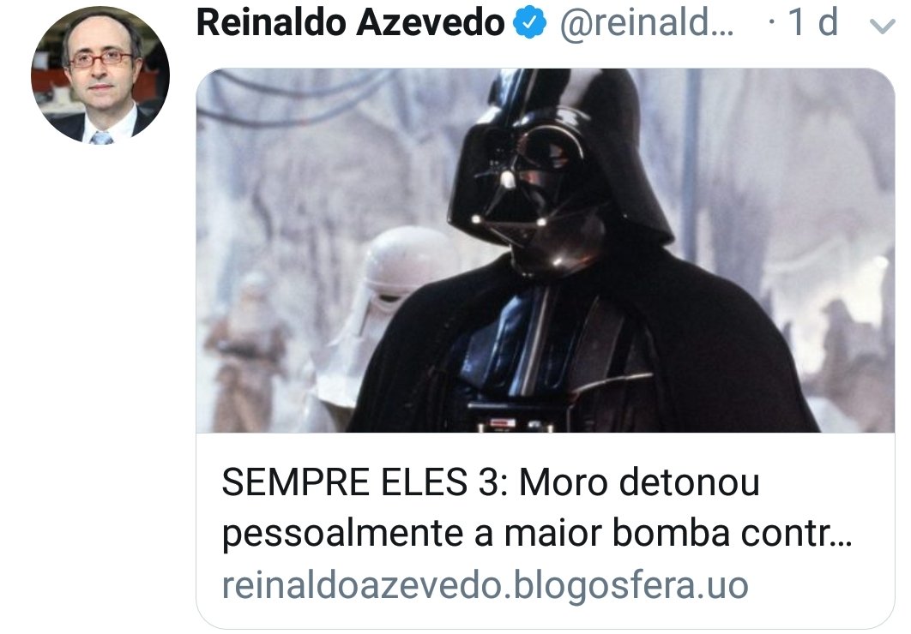The image size is (911, 634).
Task: Click the word Reinaldo in the header
Action: point(271,23)
